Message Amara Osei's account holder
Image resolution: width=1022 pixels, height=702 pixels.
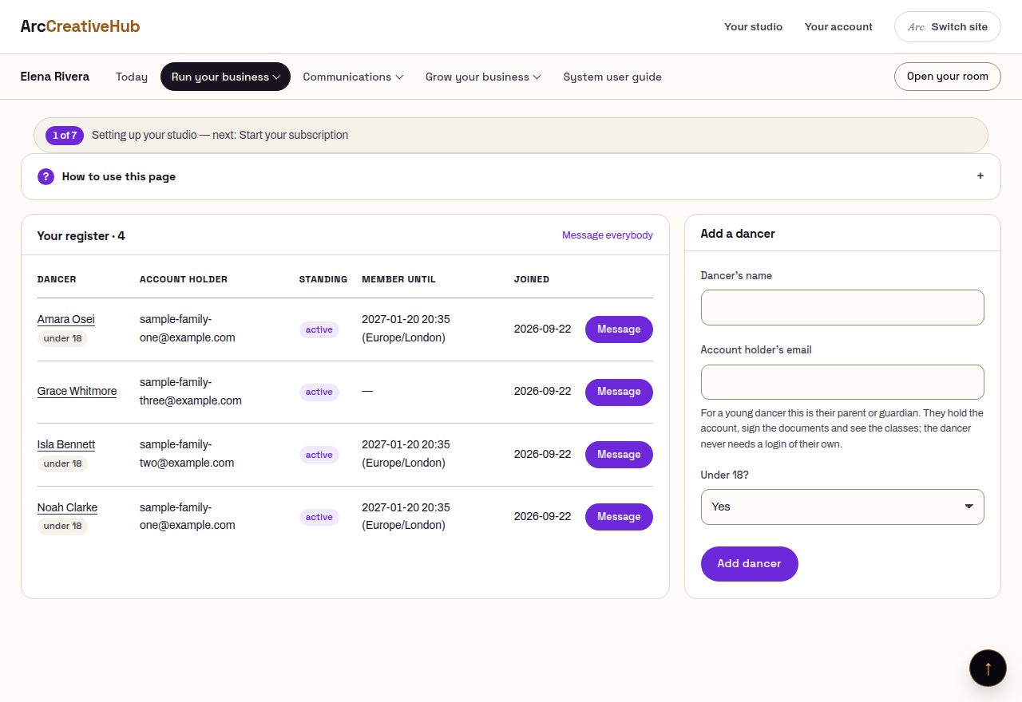pyautogui.click(x=619, y=329)
